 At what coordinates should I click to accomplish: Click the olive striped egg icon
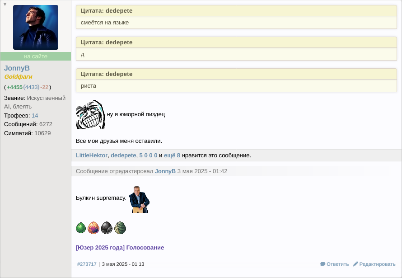pos(120,228)
